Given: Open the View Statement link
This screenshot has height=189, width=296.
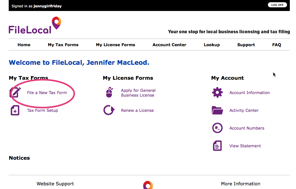Looking at the screenshot, I should pyautogui.click(x=245, y=146).
